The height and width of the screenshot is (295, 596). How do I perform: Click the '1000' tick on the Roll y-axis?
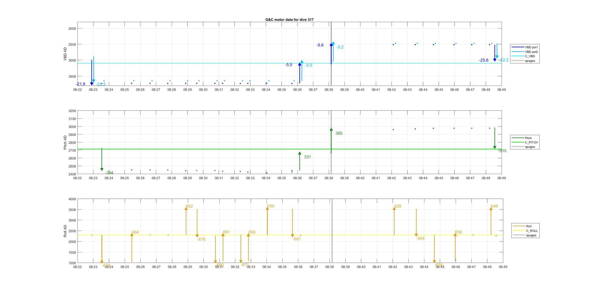72,263
